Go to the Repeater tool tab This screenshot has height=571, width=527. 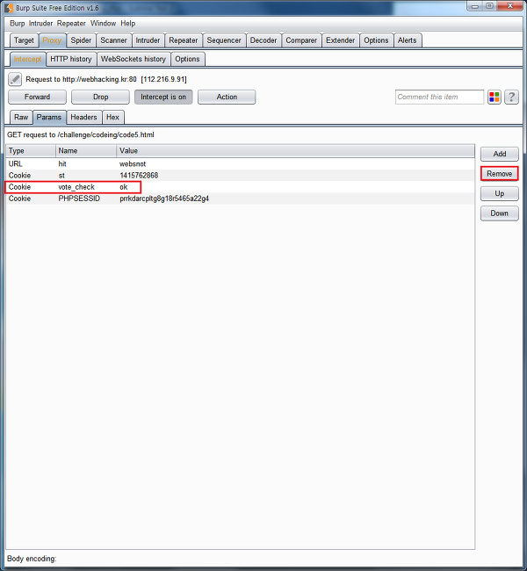[184, 40]
